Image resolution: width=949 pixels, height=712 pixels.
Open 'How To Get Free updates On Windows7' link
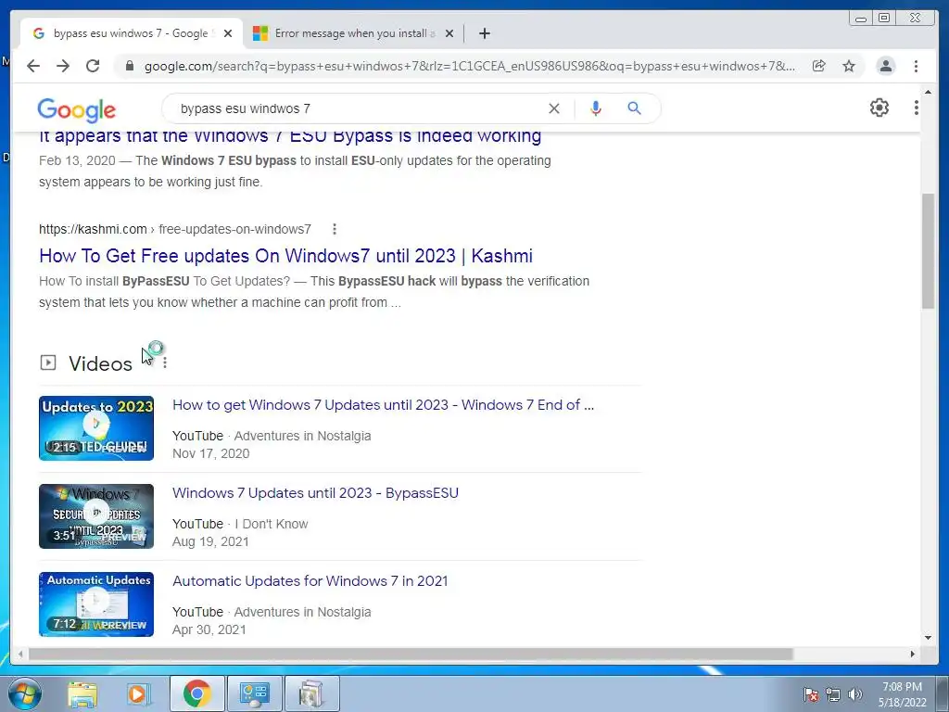(x=285, y=256)
